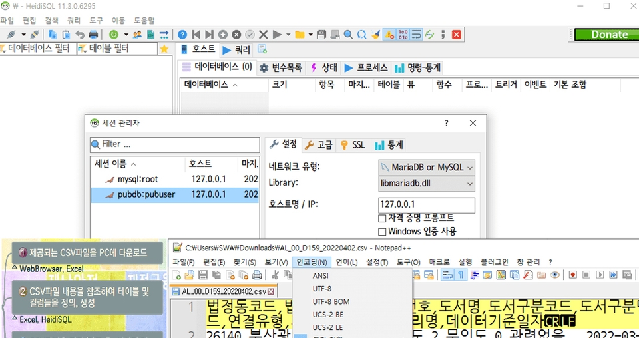This screenshot has width=639, height=338.
Task: Expand the dropdown arrow next to folder icon
Action: click(311, 35)
